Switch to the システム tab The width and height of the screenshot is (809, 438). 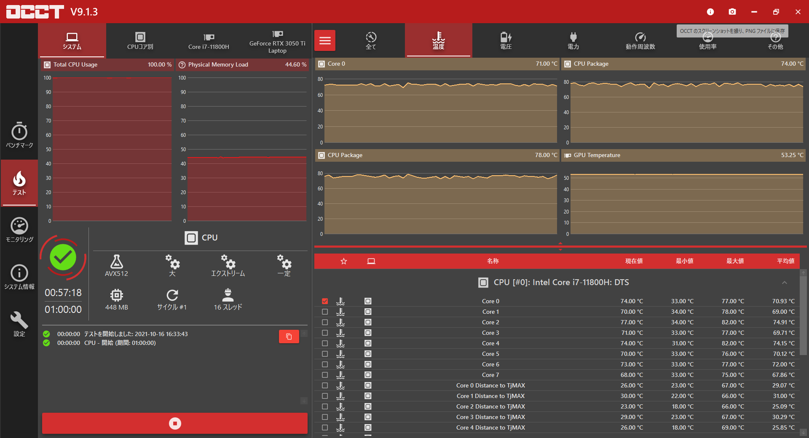[72, 40]
